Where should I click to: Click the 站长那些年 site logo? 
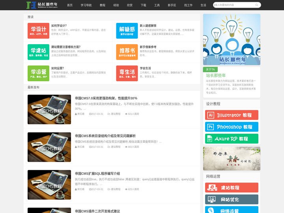pos(42,5)
